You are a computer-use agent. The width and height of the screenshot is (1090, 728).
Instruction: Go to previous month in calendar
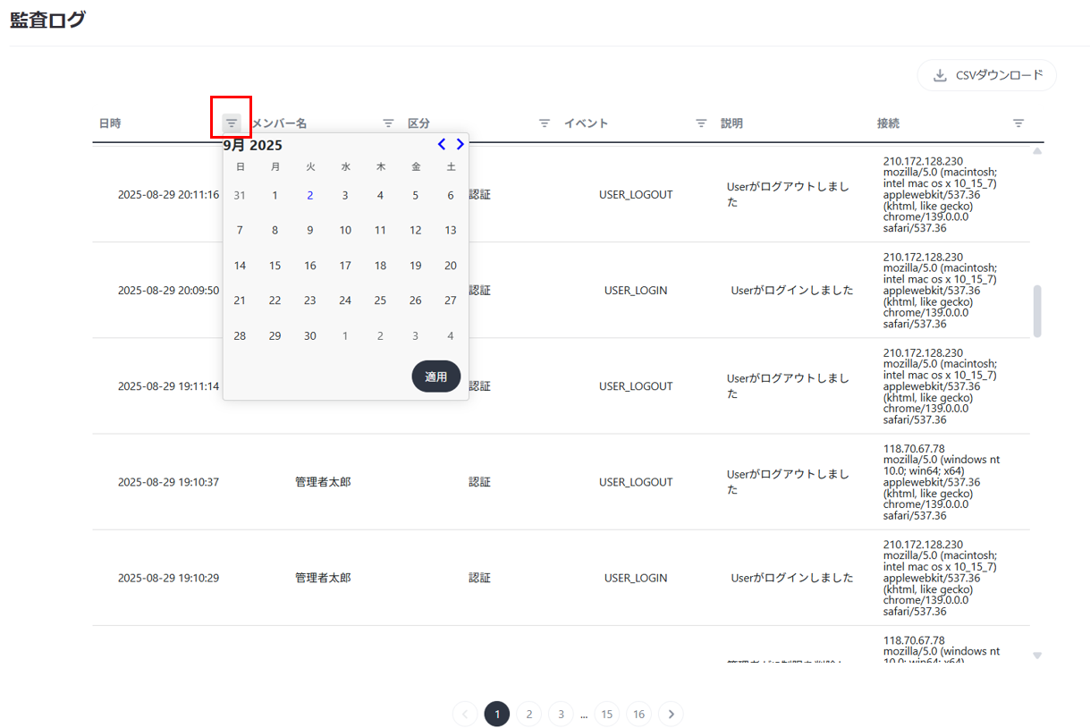click(x=442, y=144)
